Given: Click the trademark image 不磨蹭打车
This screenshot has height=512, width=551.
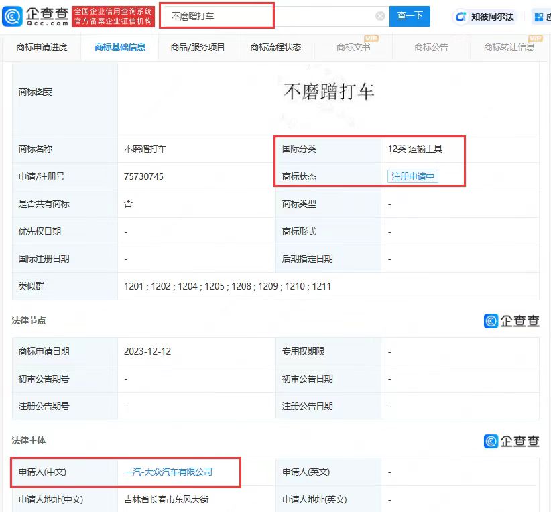Looking at the screenshot, I should (328, 92).
